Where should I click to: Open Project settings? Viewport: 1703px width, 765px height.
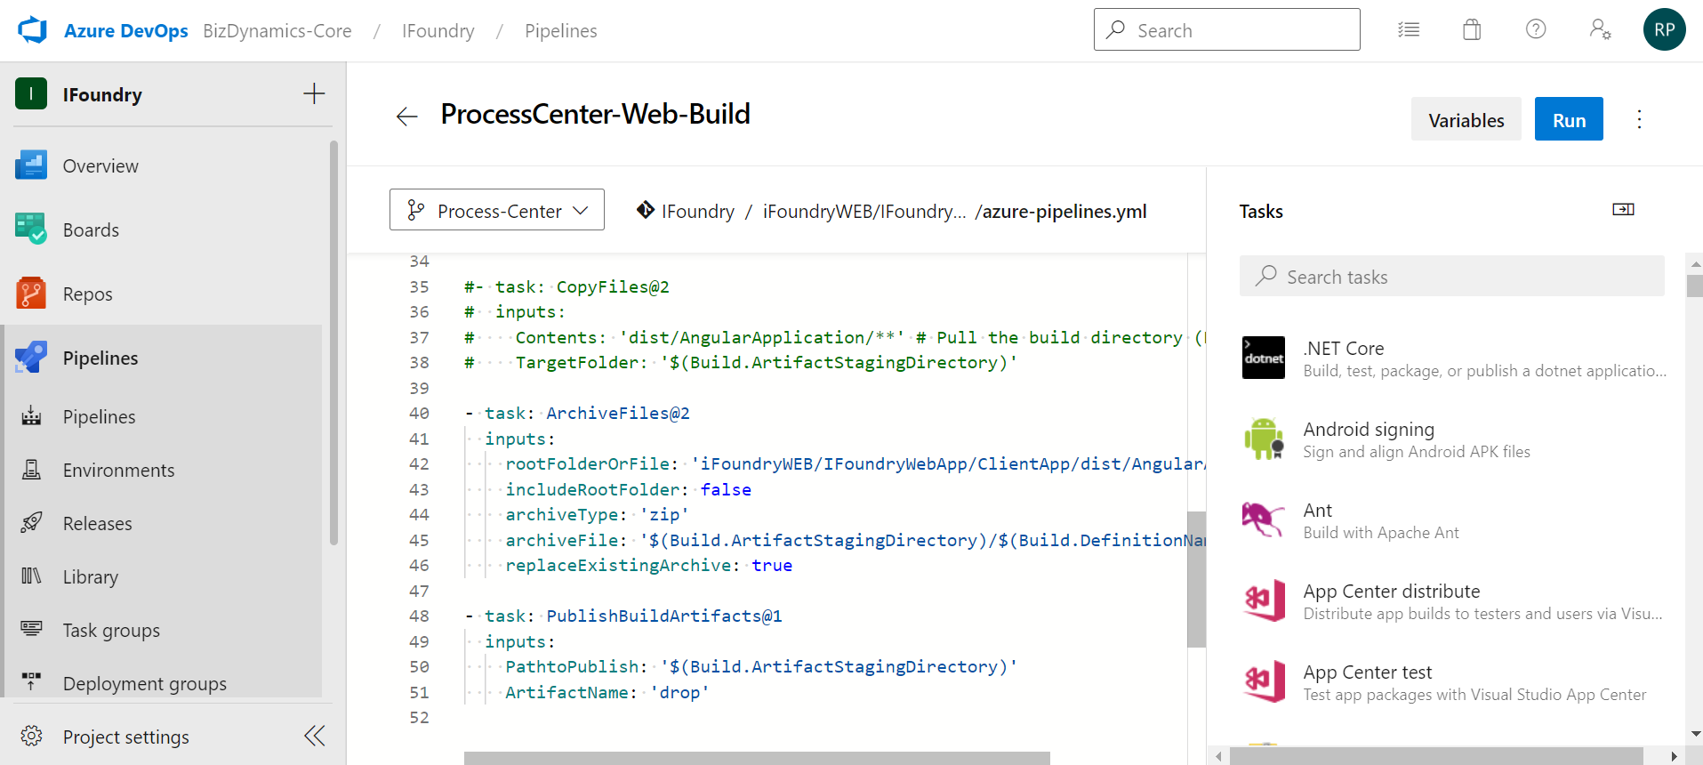(125, 737)
